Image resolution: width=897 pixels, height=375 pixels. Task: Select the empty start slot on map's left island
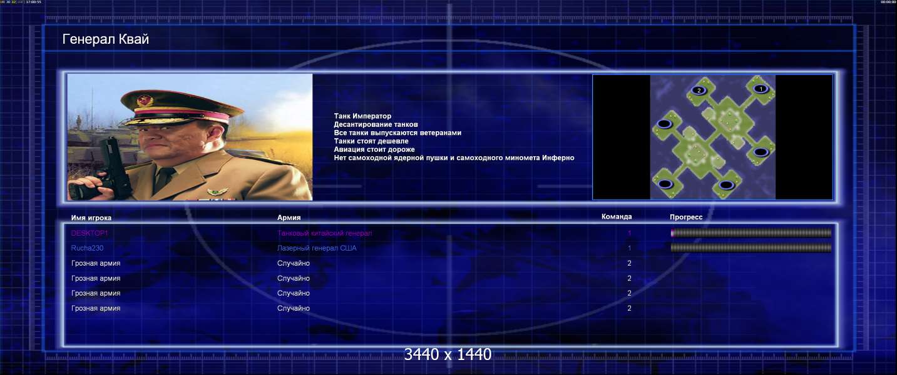point(664,124)
